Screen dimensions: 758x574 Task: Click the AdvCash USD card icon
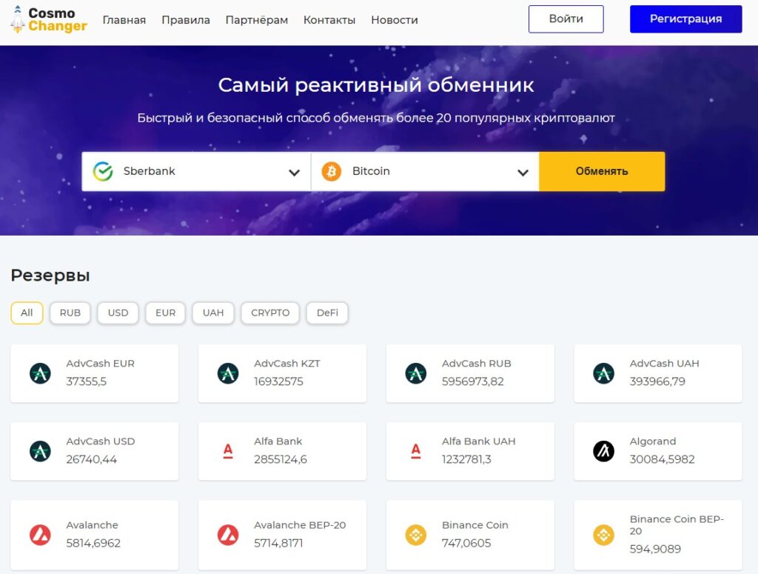40,451
